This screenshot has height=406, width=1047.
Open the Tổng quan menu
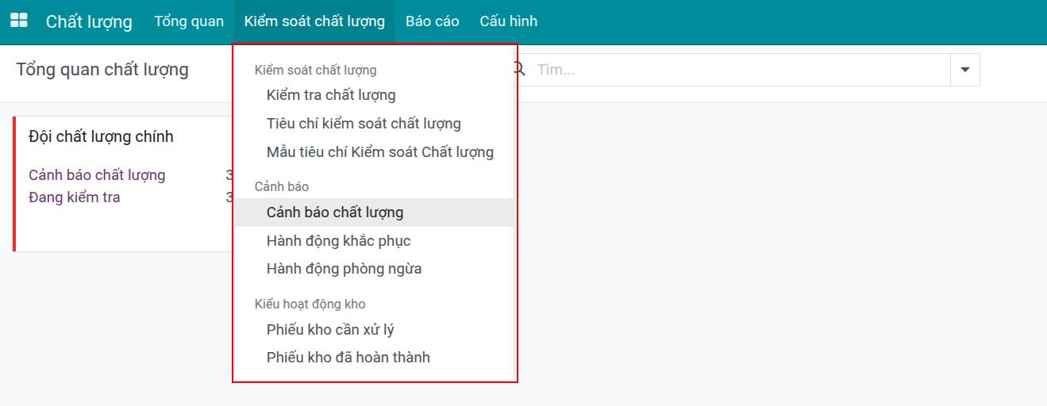[x=189, y=21]
